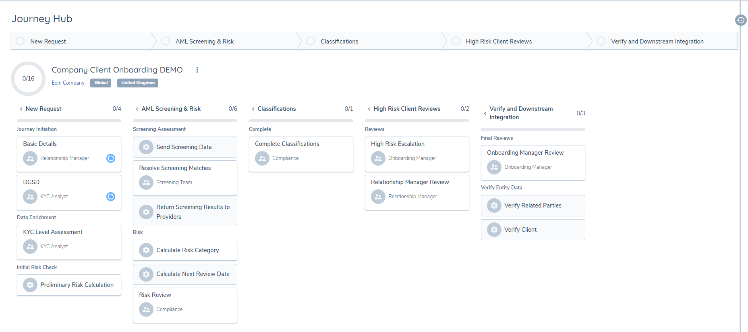This screenshot has height=332, width=748.
Task: Open the Eoin Company link
Action: pyautogui.click(x=68, y=83)
